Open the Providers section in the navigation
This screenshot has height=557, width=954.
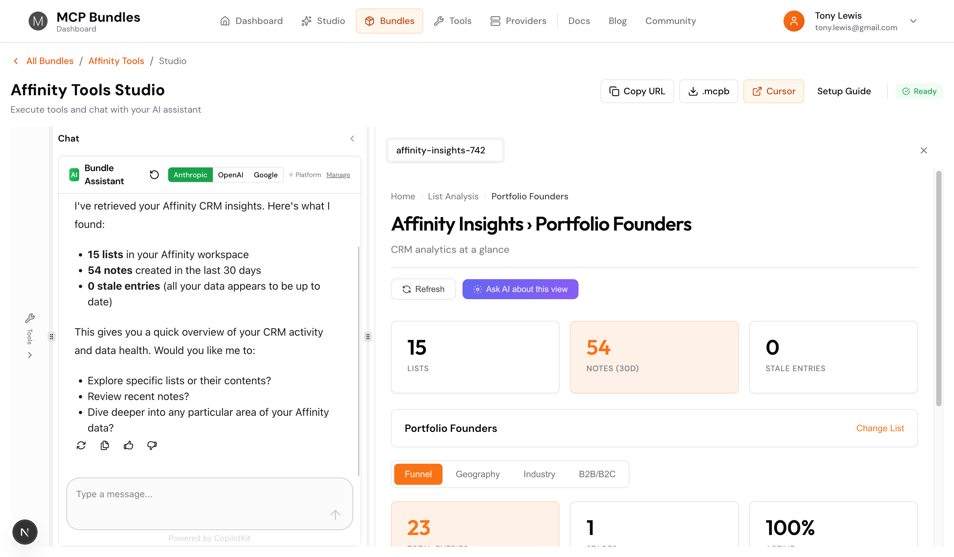point(518,21)
